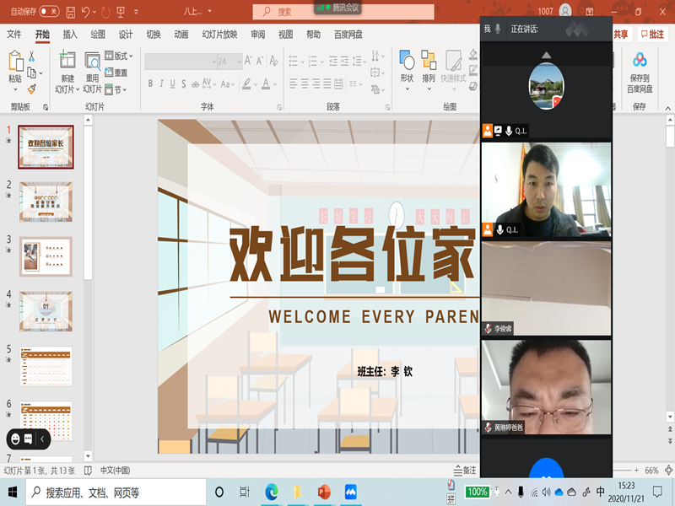Click the Undo arrow icon
This screenshot has height=506, width=675.
click(x=88, y=12)
